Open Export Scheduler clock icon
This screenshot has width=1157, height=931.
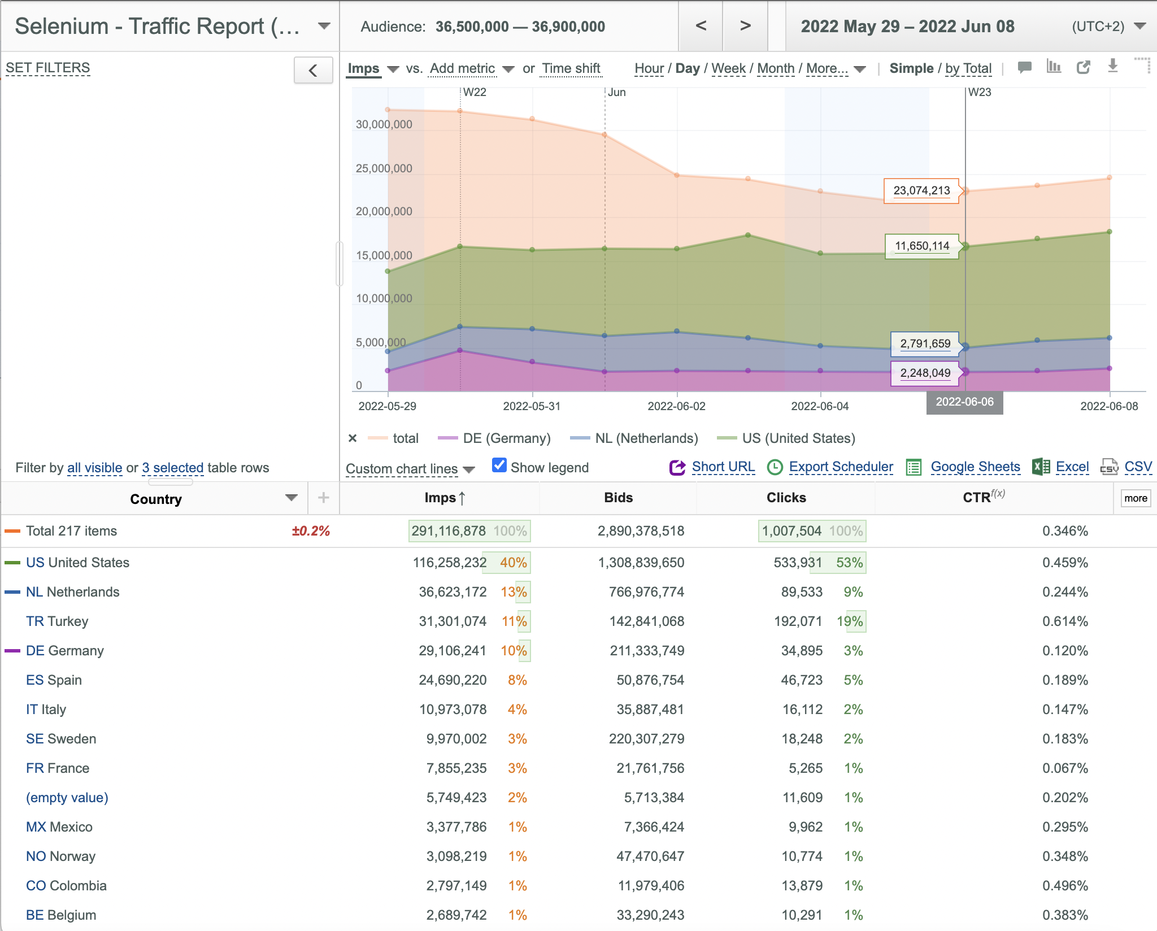[775, 467]
